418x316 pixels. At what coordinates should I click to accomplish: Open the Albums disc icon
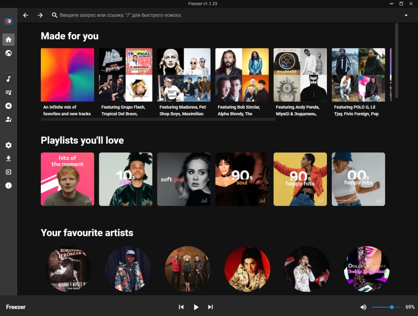(x=8, y=106)
